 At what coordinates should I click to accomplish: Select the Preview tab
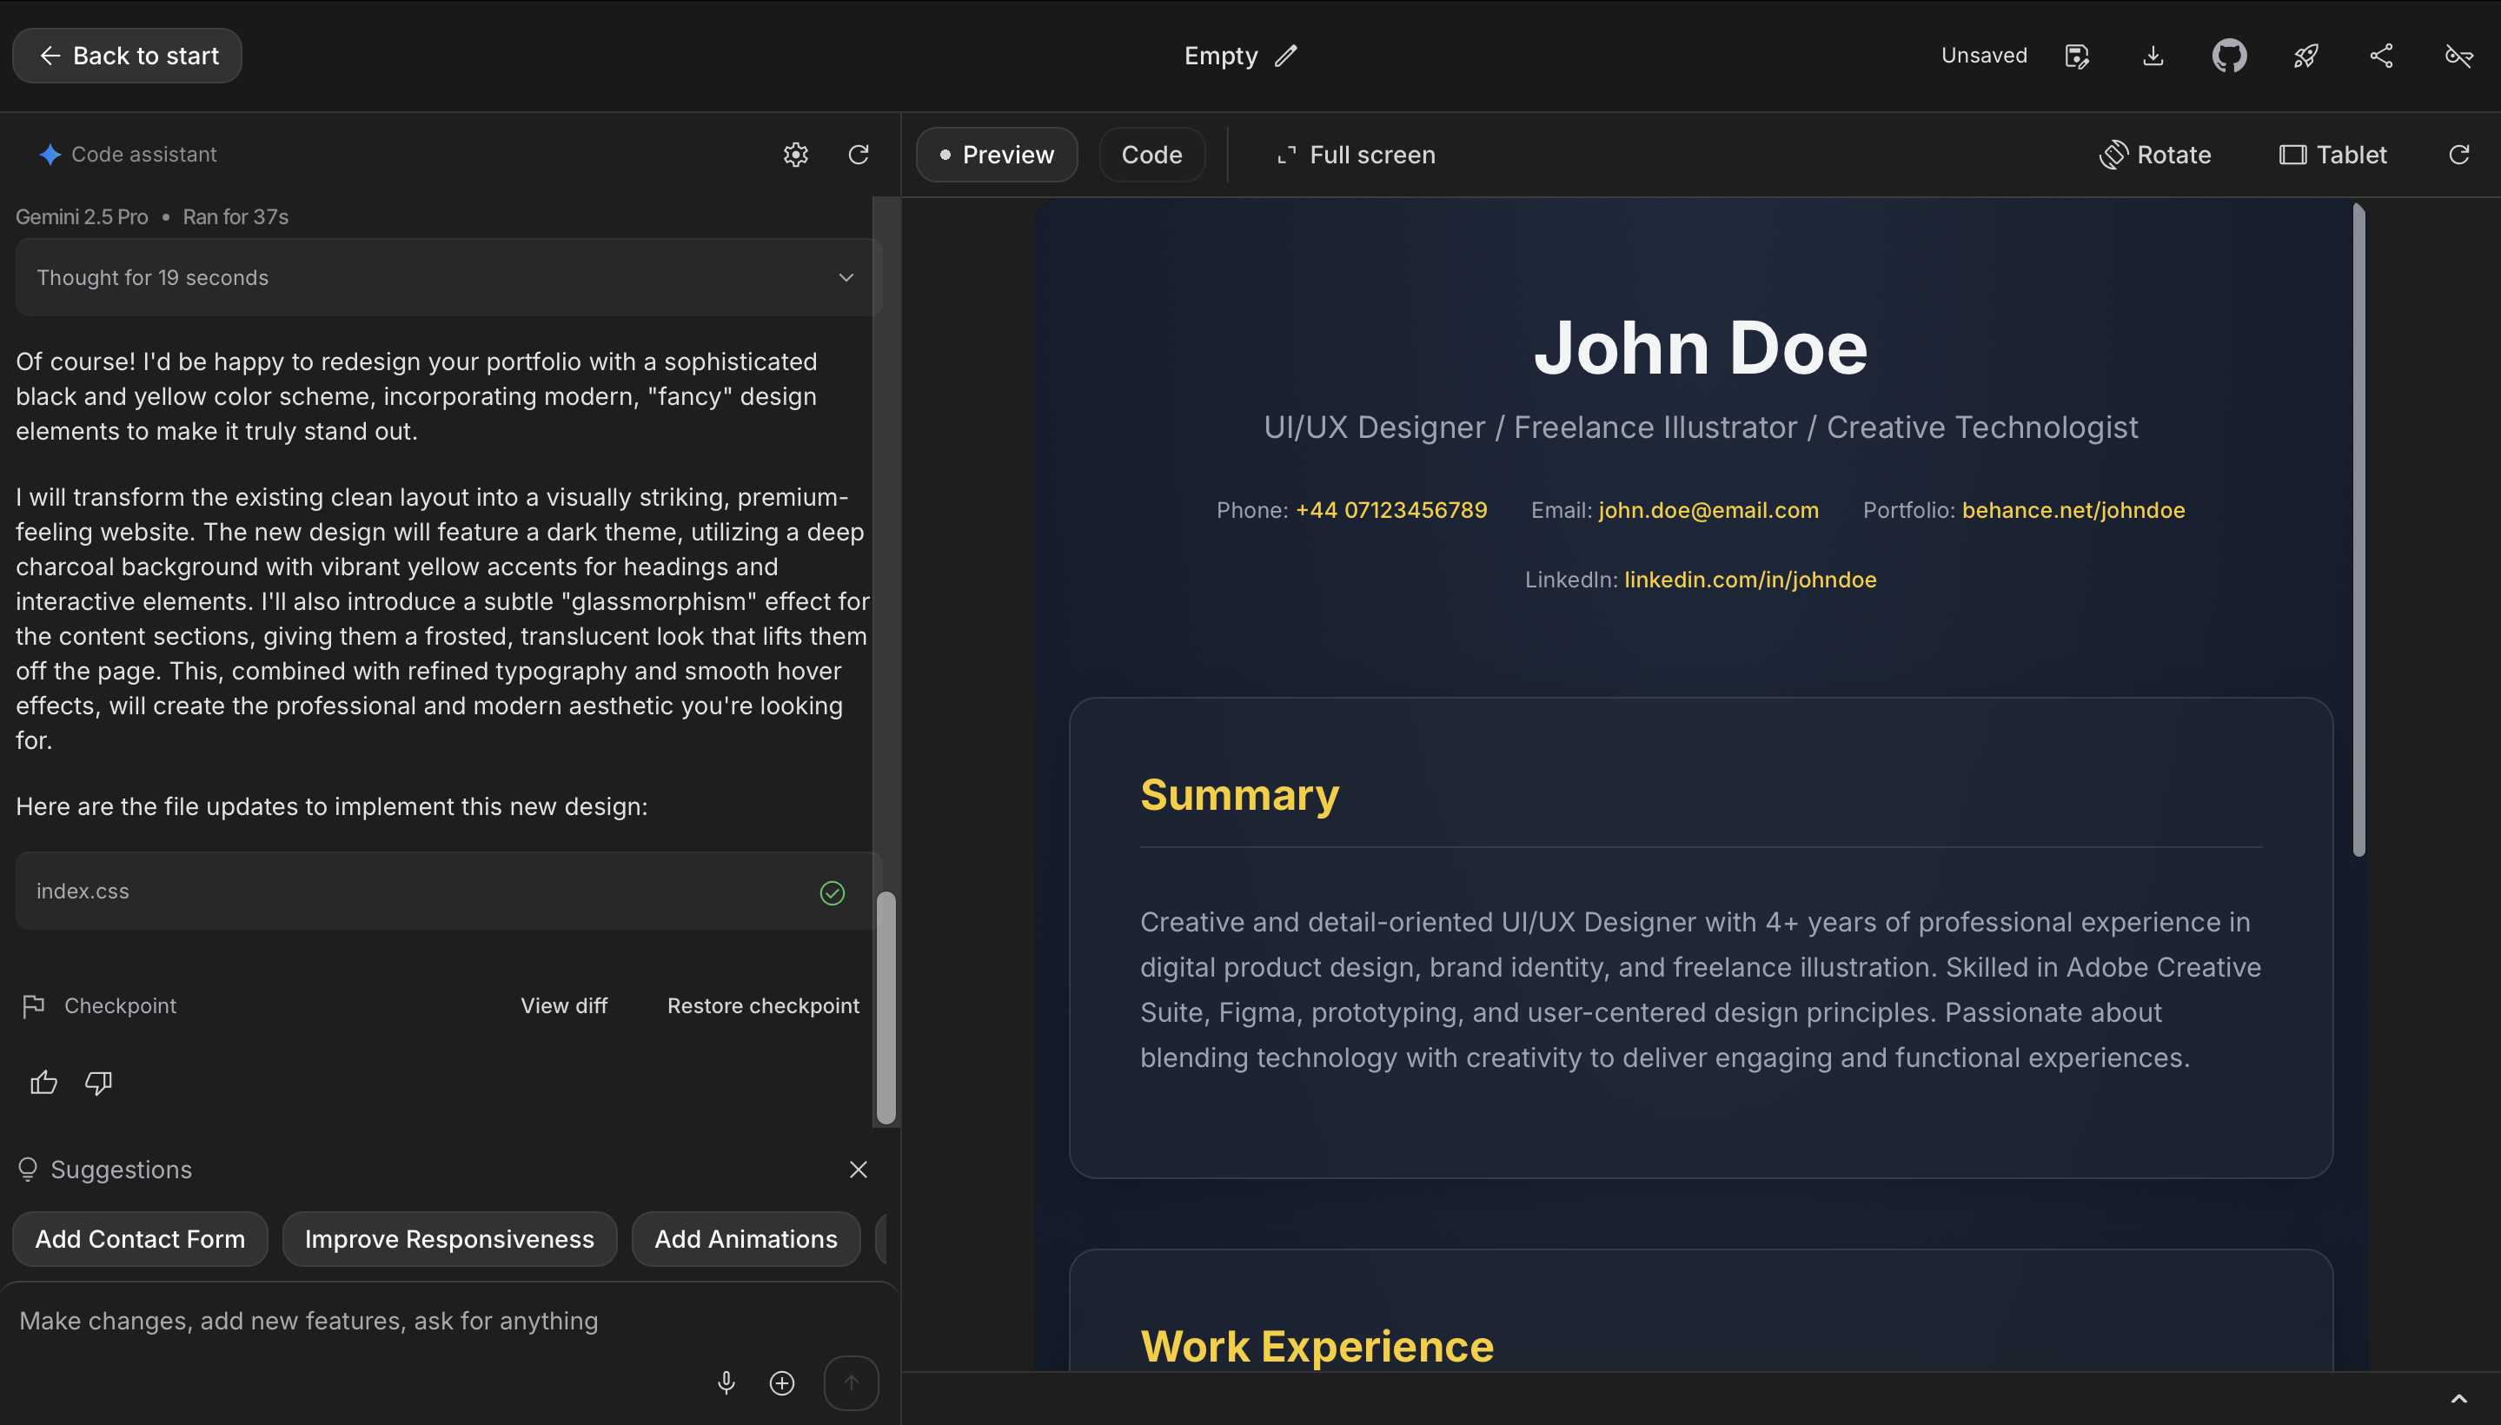997,155
